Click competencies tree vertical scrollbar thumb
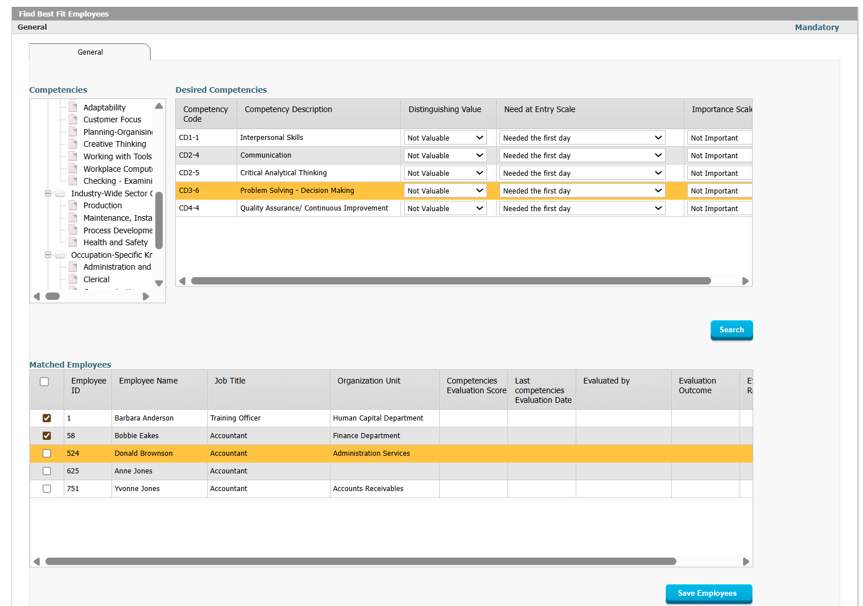 (159, 221)
